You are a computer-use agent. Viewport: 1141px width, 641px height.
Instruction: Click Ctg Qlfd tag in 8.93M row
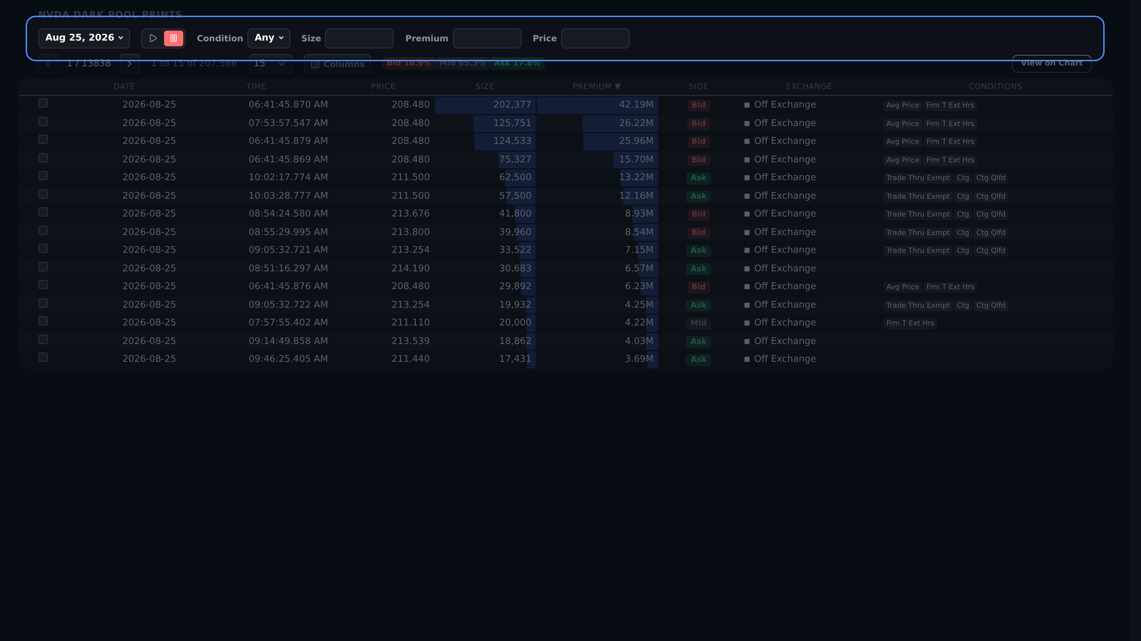coord(991,214)
